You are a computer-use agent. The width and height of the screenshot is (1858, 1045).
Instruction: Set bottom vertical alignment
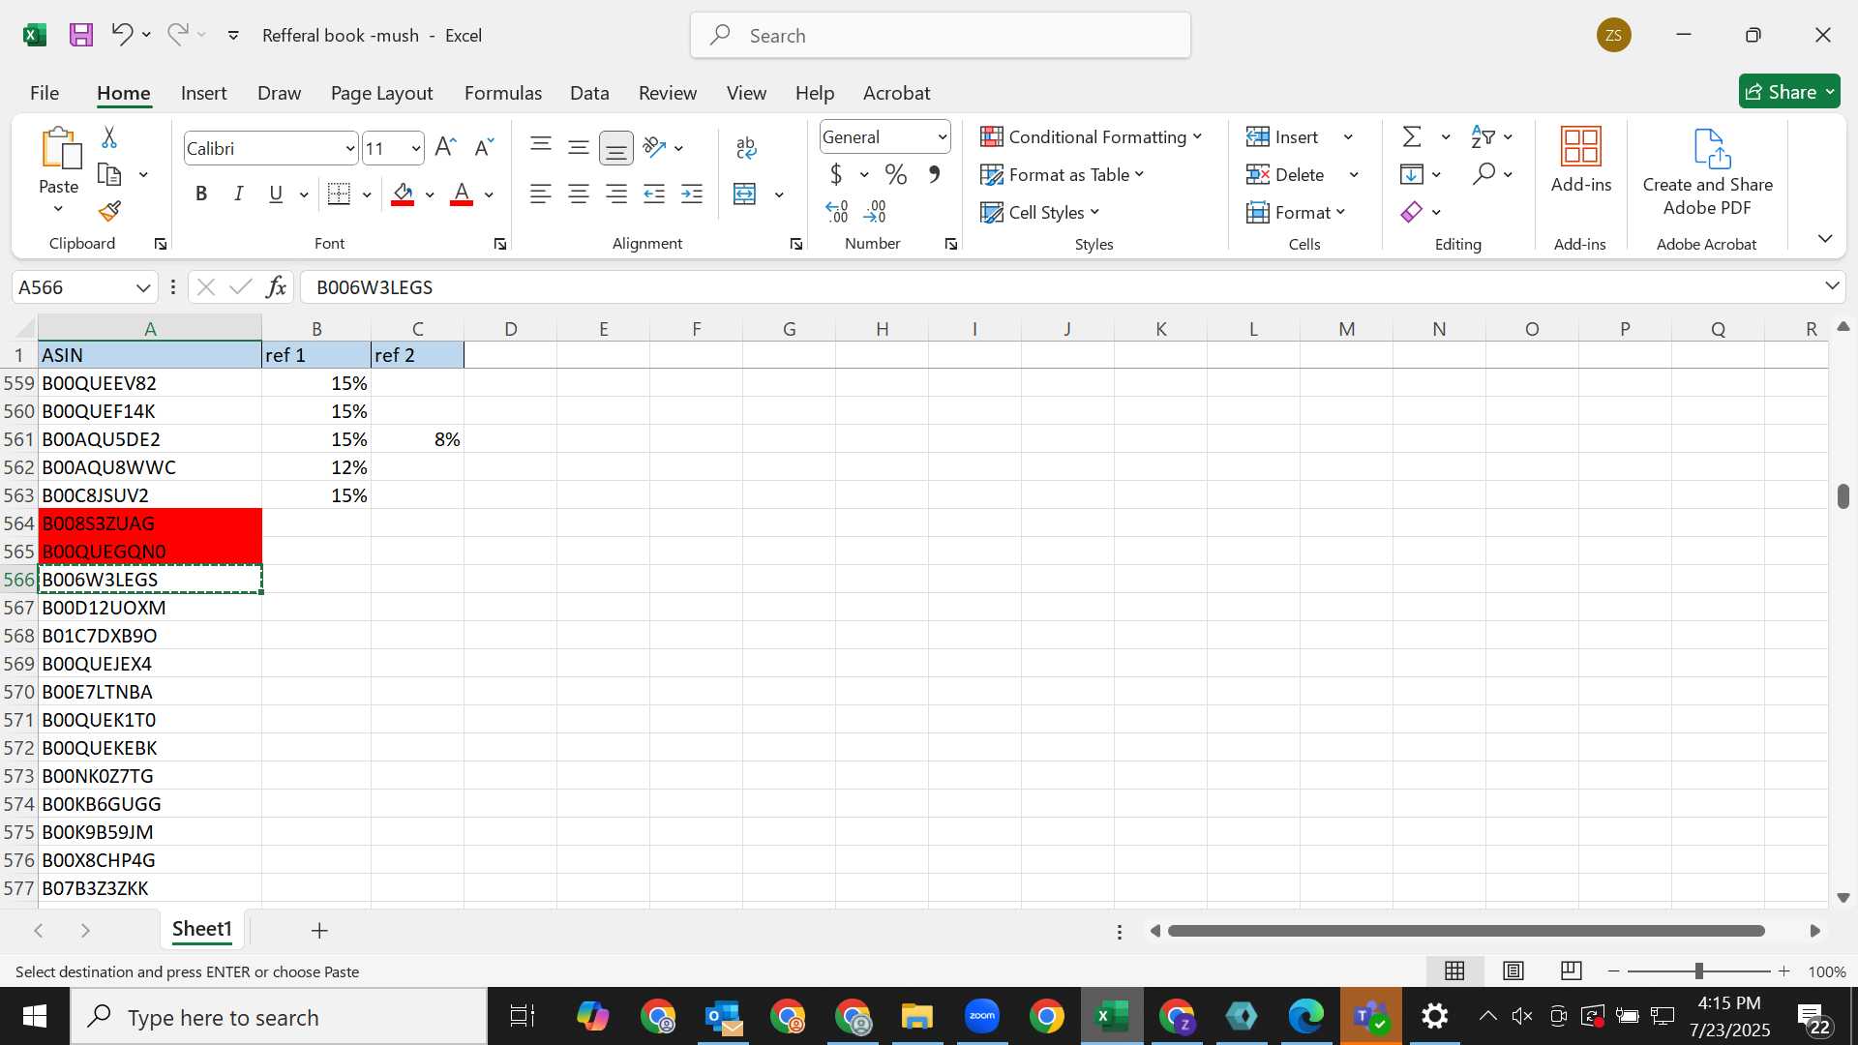click(616, 148)
